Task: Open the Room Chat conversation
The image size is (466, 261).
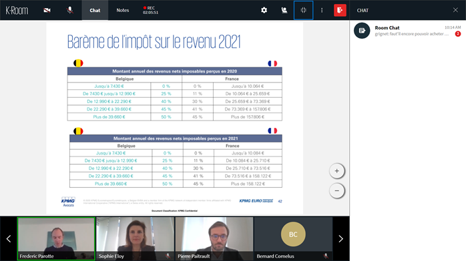Action: point(408,31)
